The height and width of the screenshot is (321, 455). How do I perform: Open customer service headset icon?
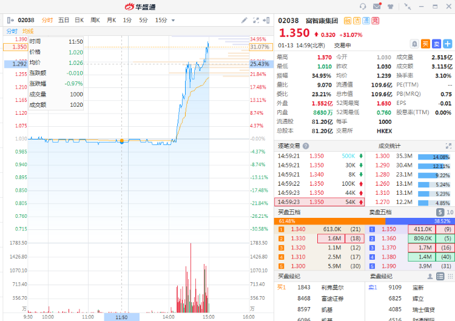[x=363, y=7]
